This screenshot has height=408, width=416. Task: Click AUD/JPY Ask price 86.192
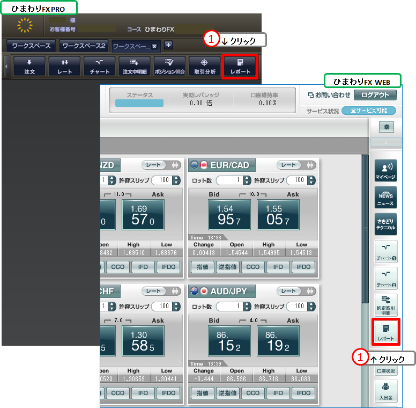tap(278, 341)
